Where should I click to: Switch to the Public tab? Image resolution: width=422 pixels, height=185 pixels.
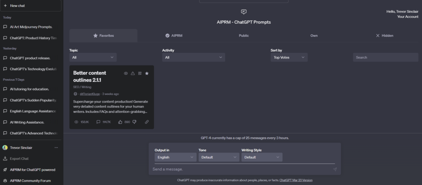click(x=244, y=36)
